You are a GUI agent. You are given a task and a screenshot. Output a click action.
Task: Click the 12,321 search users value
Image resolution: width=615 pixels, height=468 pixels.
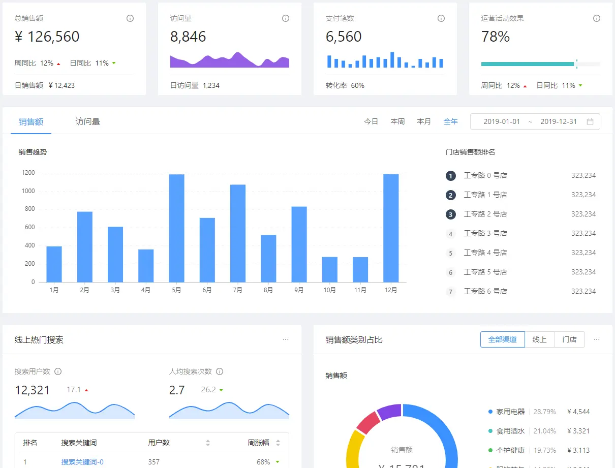pos(33,390)
